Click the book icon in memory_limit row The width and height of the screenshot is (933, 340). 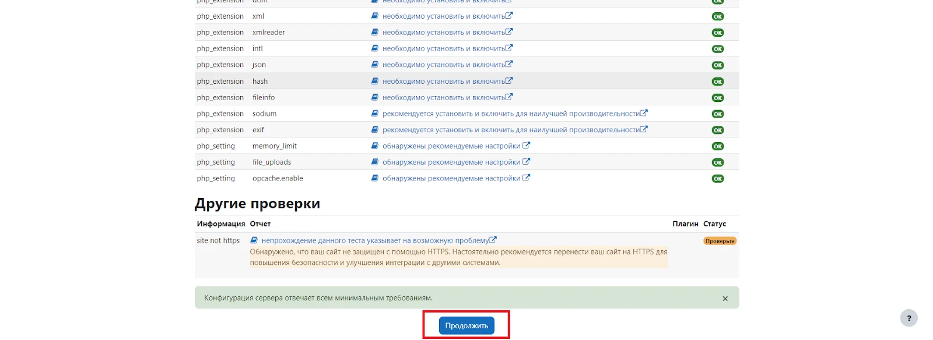pos(375,146)
